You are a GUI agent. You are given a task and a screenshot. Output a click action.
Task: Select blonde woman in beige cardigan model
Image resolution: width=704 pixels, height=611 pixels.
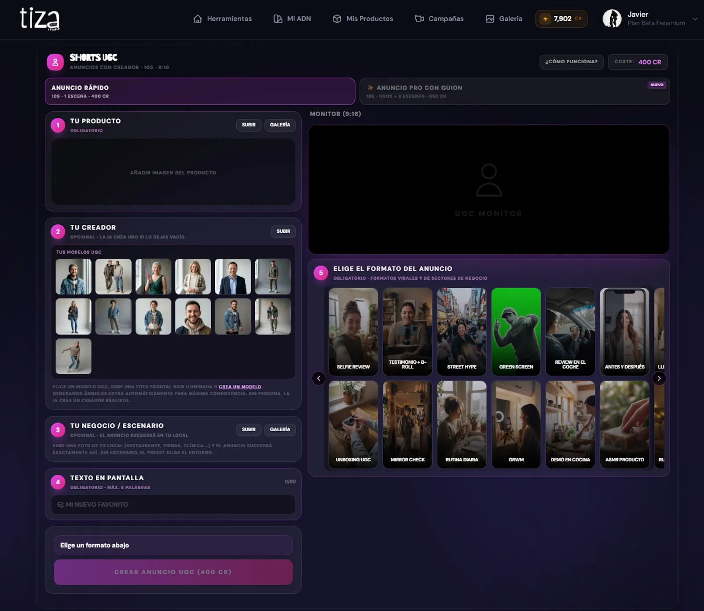[x=193, y=277]
